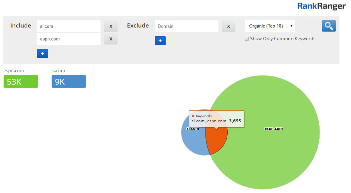Remove espn.com with its x button

pos(111,39)
